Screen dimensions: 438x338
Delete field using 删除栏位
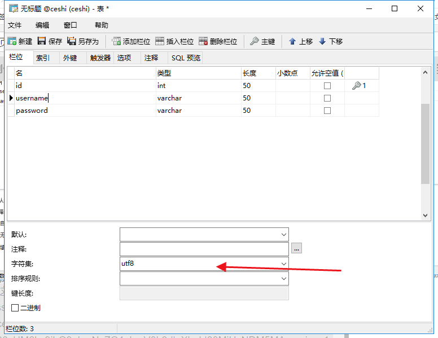pos(218,41)
